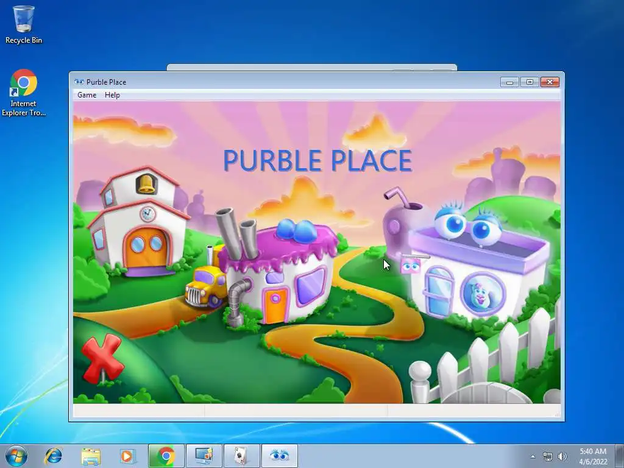Open Recycle Bin on the desktop
The width and height of the screenshot is (624, 468).
point(24,24)
